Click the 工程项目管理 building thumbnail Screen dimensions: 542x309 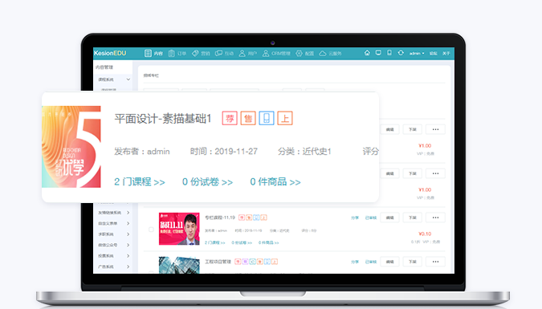[179, 265]
